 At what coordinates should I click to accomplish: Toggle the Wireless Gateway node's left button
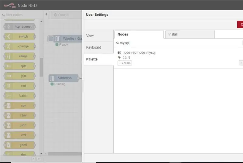pyautogui.click(x=50, y=39)
